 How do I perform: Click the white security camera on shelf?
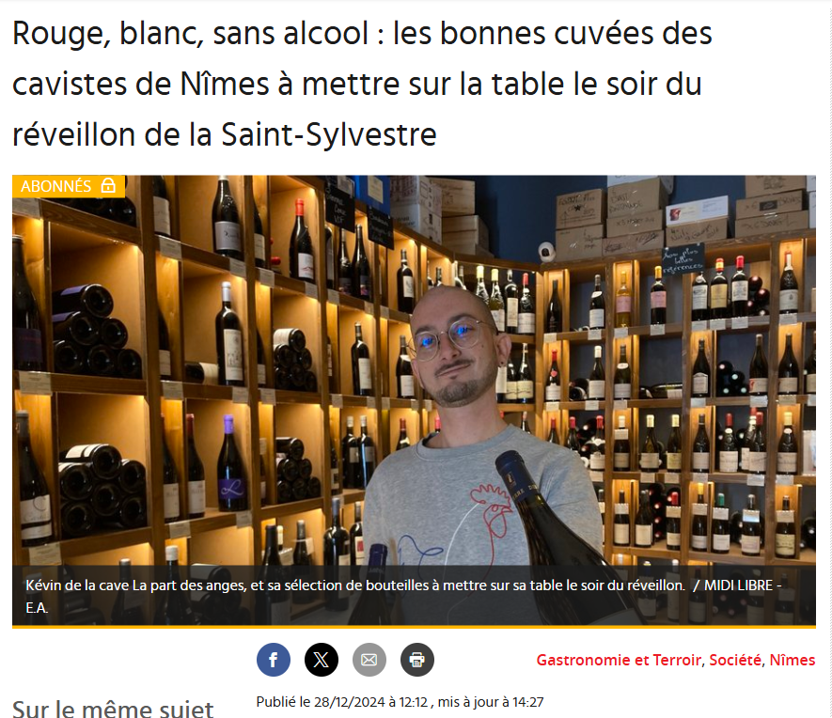click(x=546, y=252)
